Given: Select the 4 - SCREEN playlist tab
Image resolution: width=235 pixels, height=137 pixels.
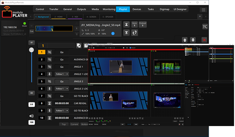Looking at the screenshot, I should coord(91,17).
